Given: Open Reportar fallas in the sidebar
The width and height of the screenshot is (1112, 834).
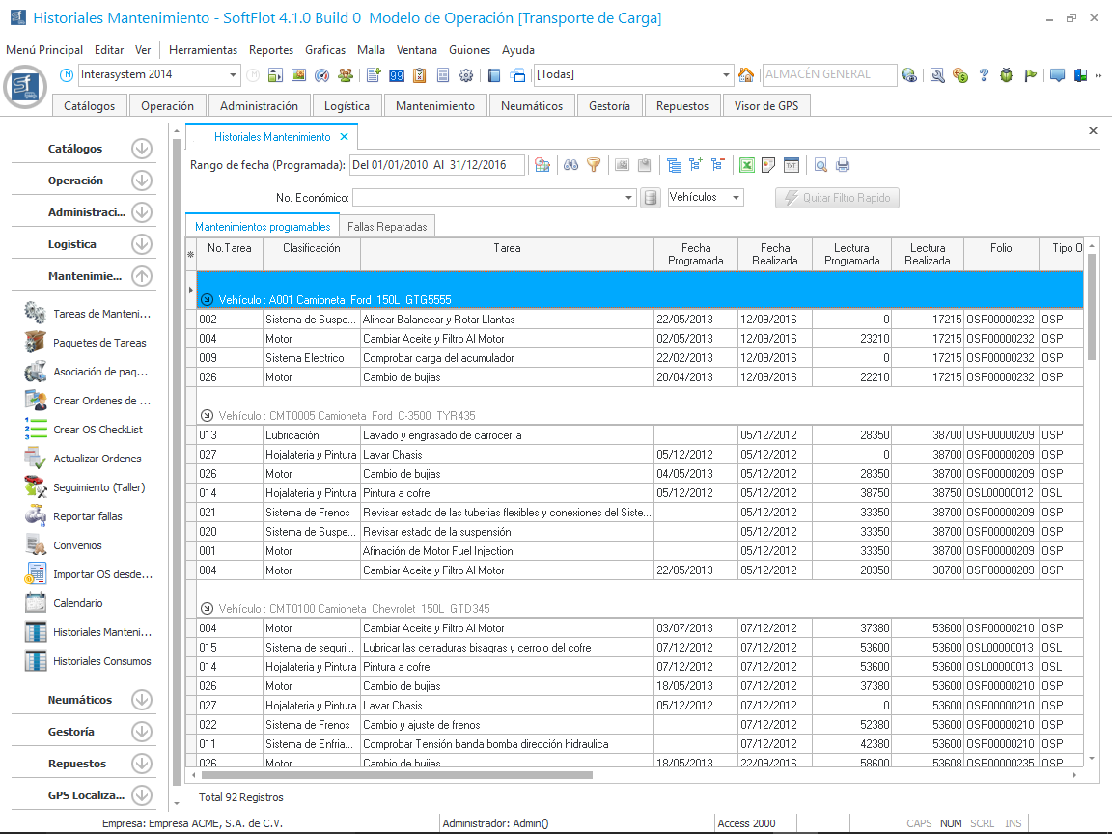Looking at the screenshot, I should (x=87, y=516).
